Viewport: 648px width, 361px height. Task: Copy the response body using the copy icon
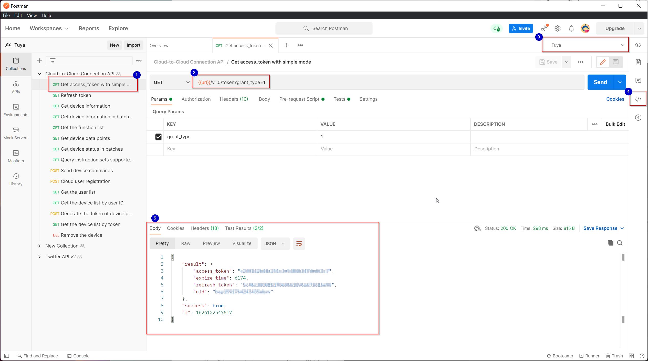611,243
